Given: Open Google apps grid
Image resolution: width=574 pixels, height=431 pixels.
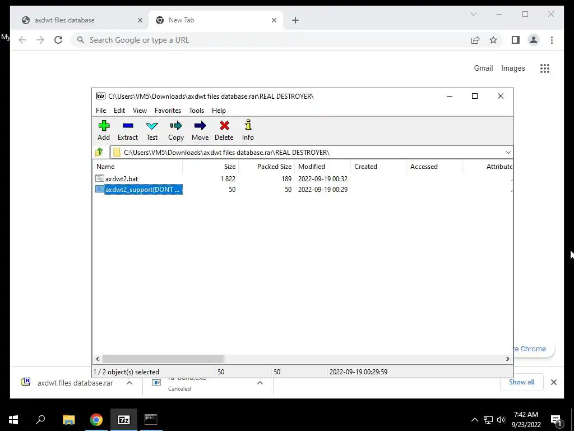Looking at the screenshot, I should (545, 68).
